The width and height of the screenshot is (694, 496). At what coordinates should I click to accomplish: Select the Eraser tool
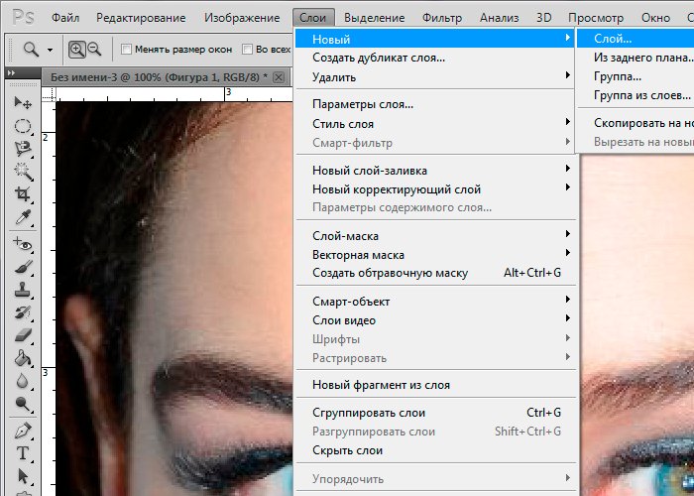click(22, 335)
